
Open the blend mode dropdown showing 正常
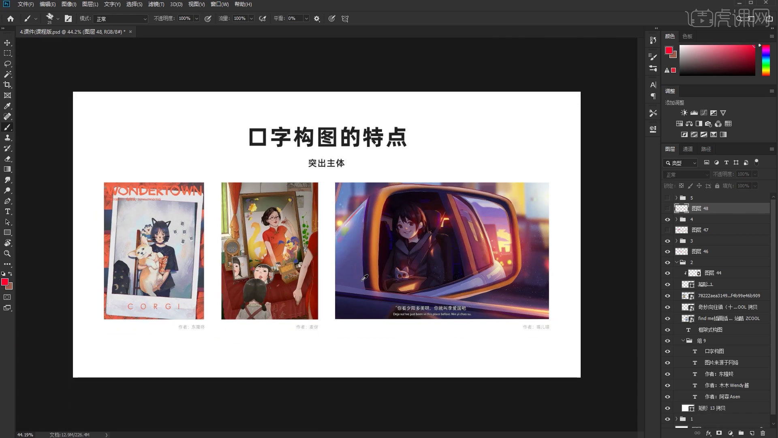point(686,174)
